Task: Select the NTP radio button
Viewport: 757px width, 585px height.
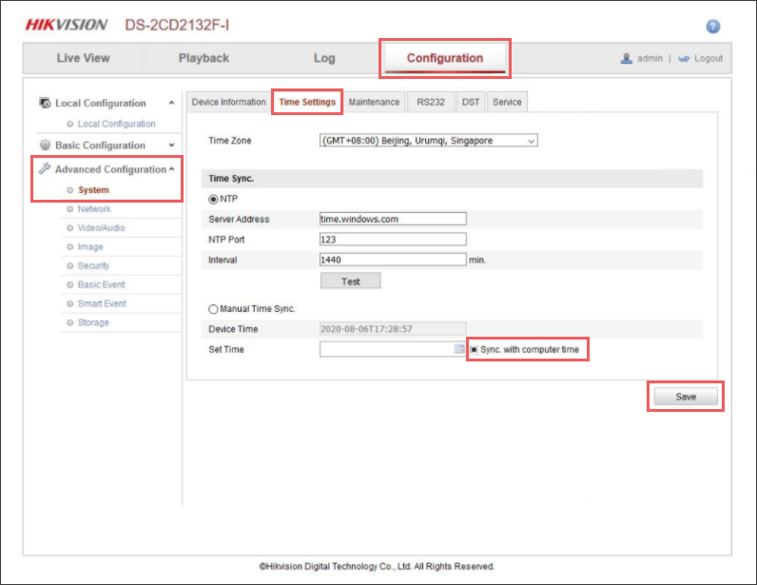Action: [213, 198]
